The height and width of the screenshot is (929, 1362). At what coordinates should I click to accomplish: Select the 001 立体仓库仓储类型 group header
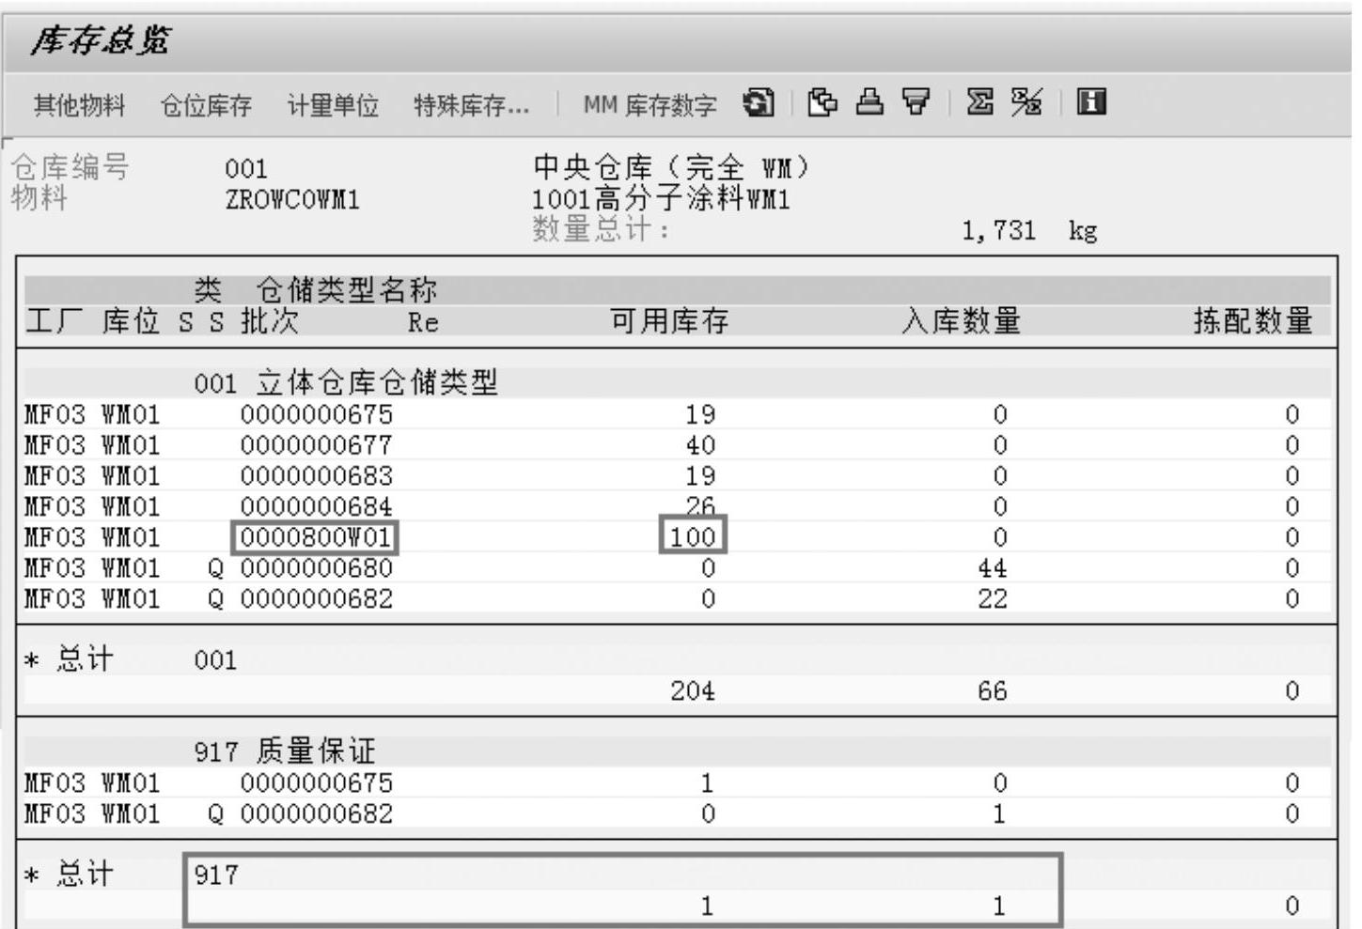(x=346, y=383)
